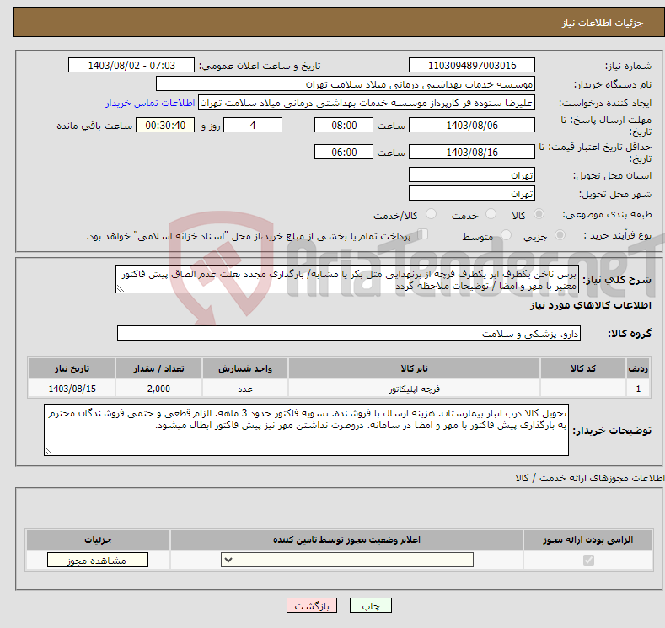Image resolution: width=665 pixels, height=628 pixels.
Task: Click the delivery city field تهران
Action: 472,193
